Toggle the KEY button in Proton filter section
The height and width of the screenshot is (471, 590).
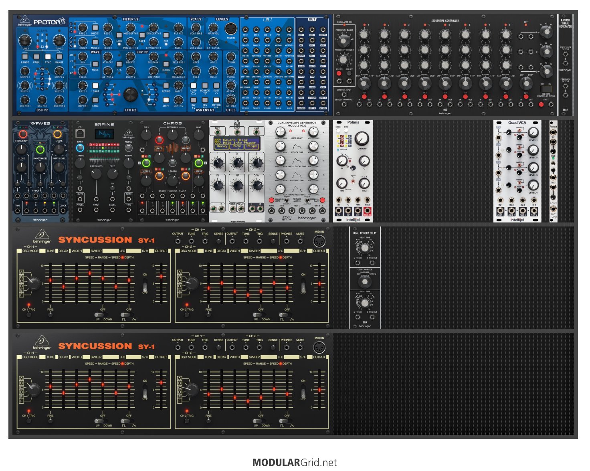[166, 35]
